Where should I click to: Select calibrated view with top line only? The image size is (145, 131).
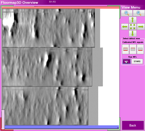coord(133,49)
